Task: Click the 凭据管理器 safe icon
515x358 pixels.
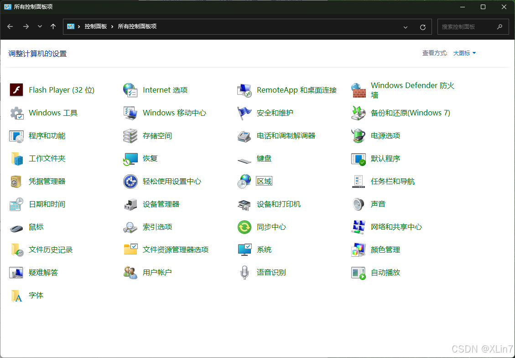Action: tap(16, 182)
